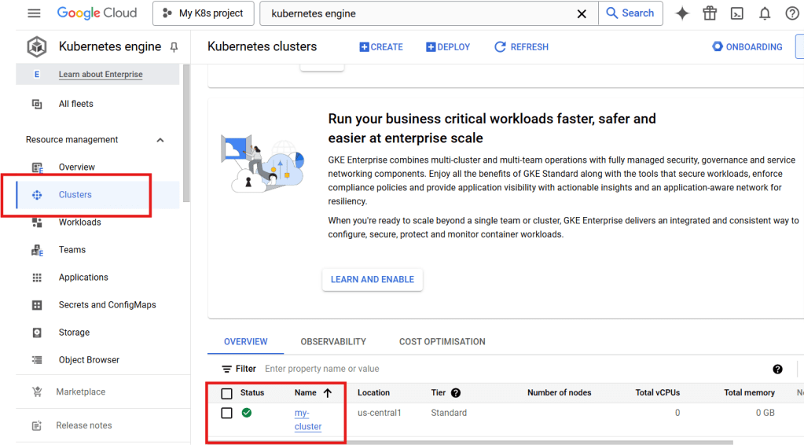804x445 pixels.
Task: Open the My K8s project selector
Action: 204,13
